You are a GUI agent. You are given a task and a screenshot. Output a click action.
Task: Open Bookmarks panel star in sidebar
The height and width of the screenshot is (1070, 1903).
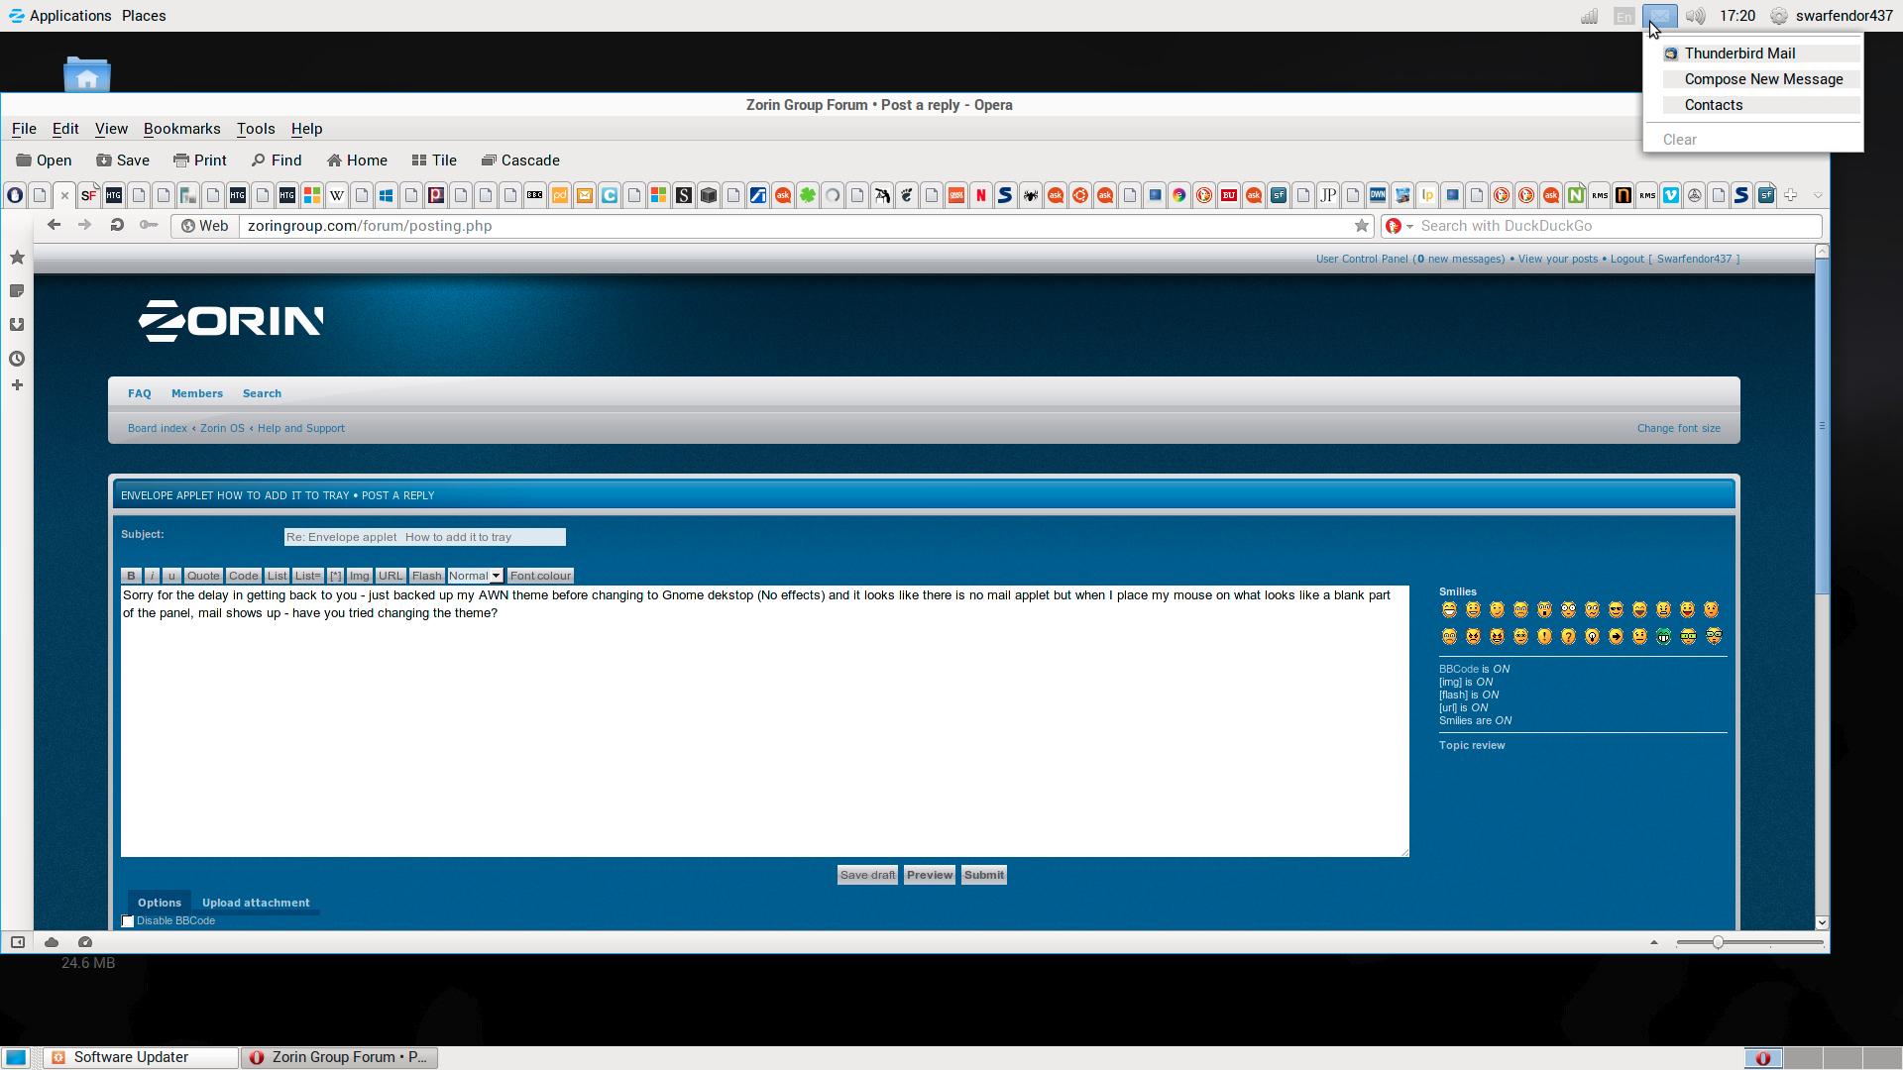coord(17,258)
